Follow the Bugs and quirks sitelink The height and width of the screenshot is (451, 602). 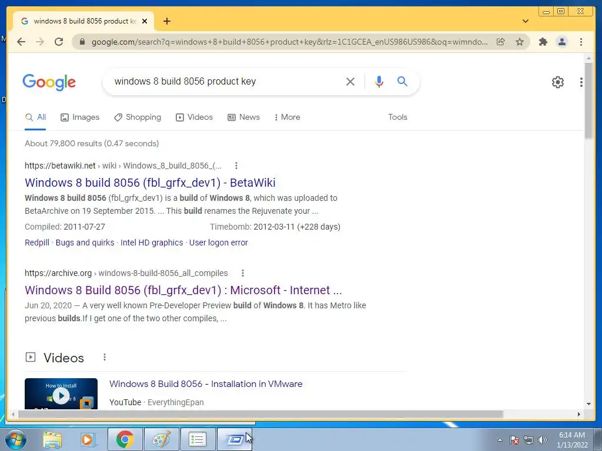pyautogui.click(x=85, y=243)
